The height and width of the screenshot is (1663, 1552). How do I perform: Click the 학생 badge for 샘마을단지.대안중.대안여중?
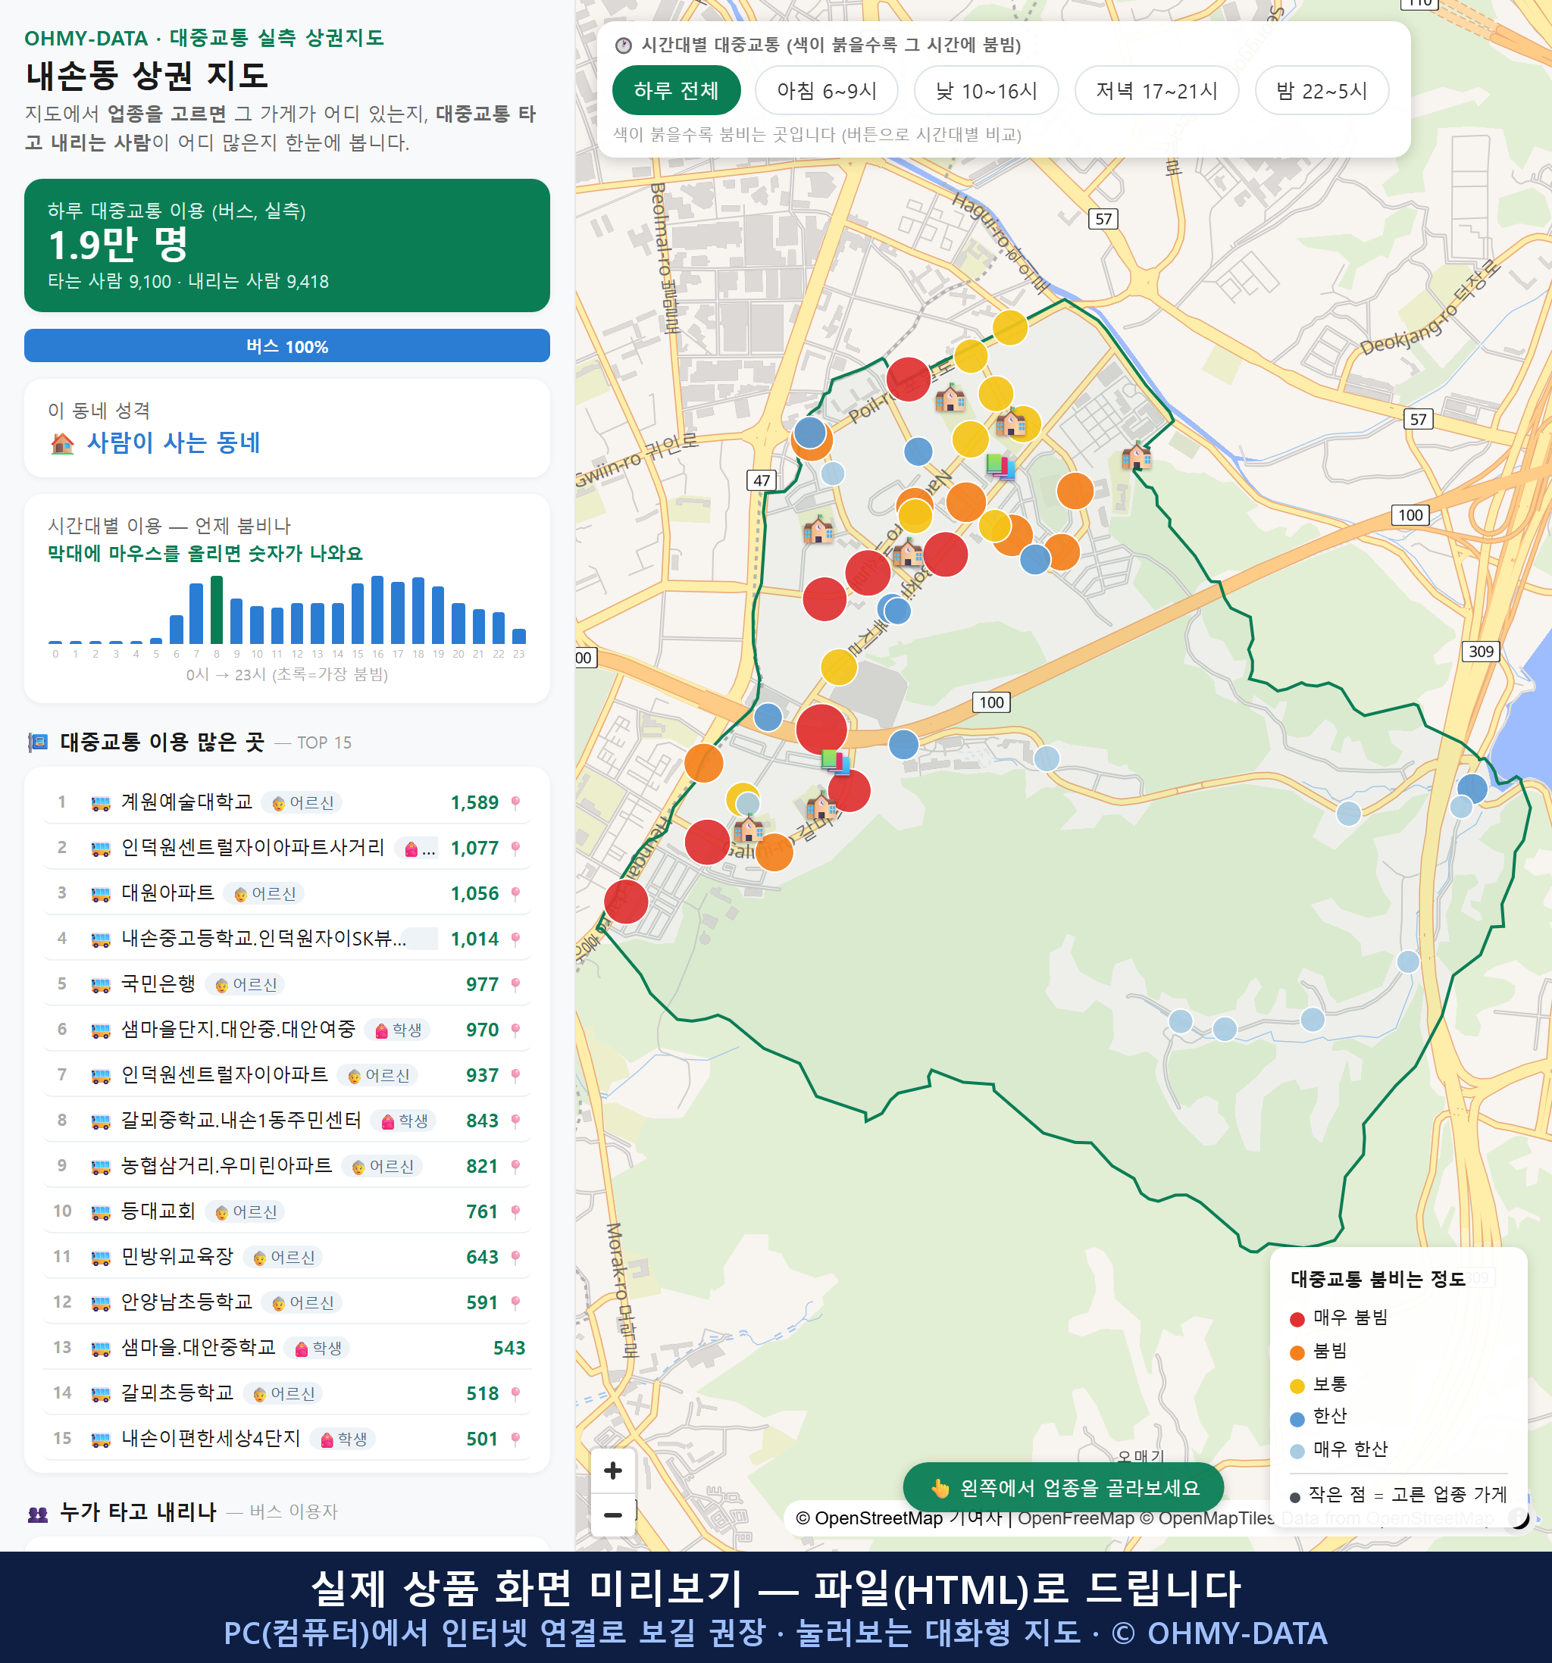pyautogui.click(x=399, y=1030)
